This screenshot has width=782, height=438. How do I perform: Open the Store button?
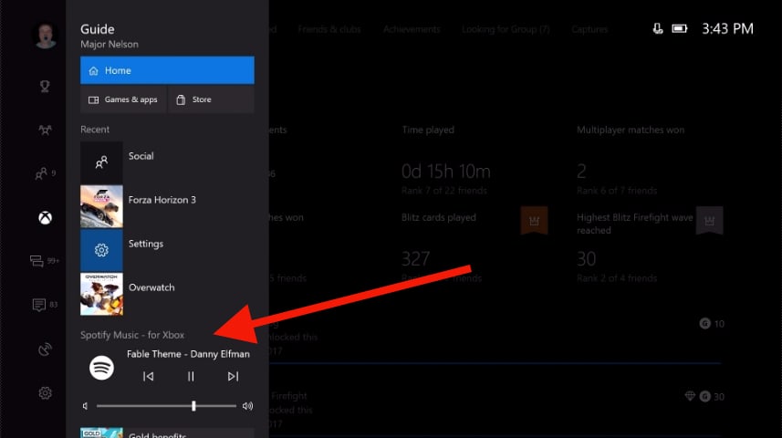coord(212,99)
